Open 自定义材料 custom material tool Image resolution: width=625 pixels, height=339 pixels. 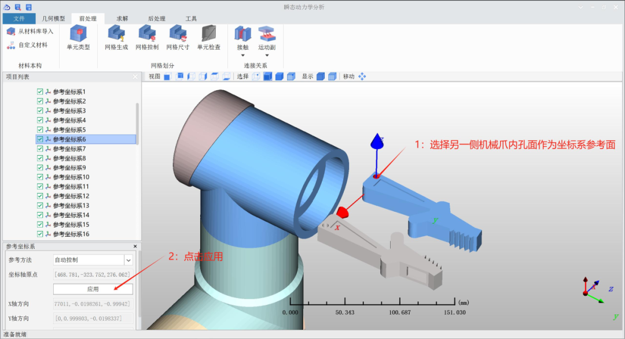(x=27, y=46)
